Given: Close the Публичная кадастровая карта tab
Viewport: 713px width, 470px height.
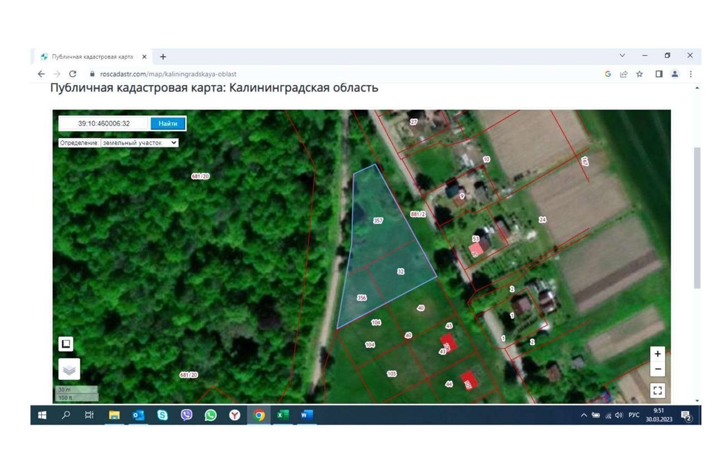Looking at the screenshot, I should [144, 57].
